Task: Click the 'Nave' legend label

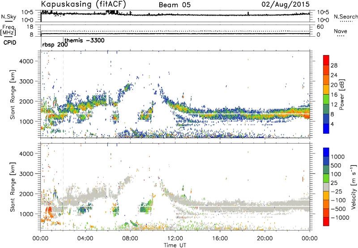Action: click(x=340, y=31)
